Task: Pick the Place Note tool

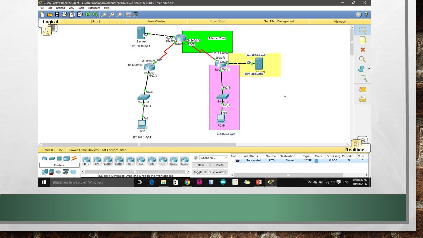Action: tap(363, 40)
